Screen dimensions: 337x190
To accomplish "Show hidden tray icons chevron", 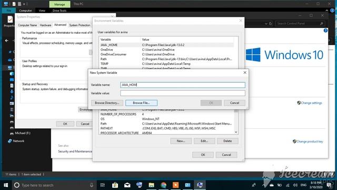I will pyautogui.click(x=263, y=185).
